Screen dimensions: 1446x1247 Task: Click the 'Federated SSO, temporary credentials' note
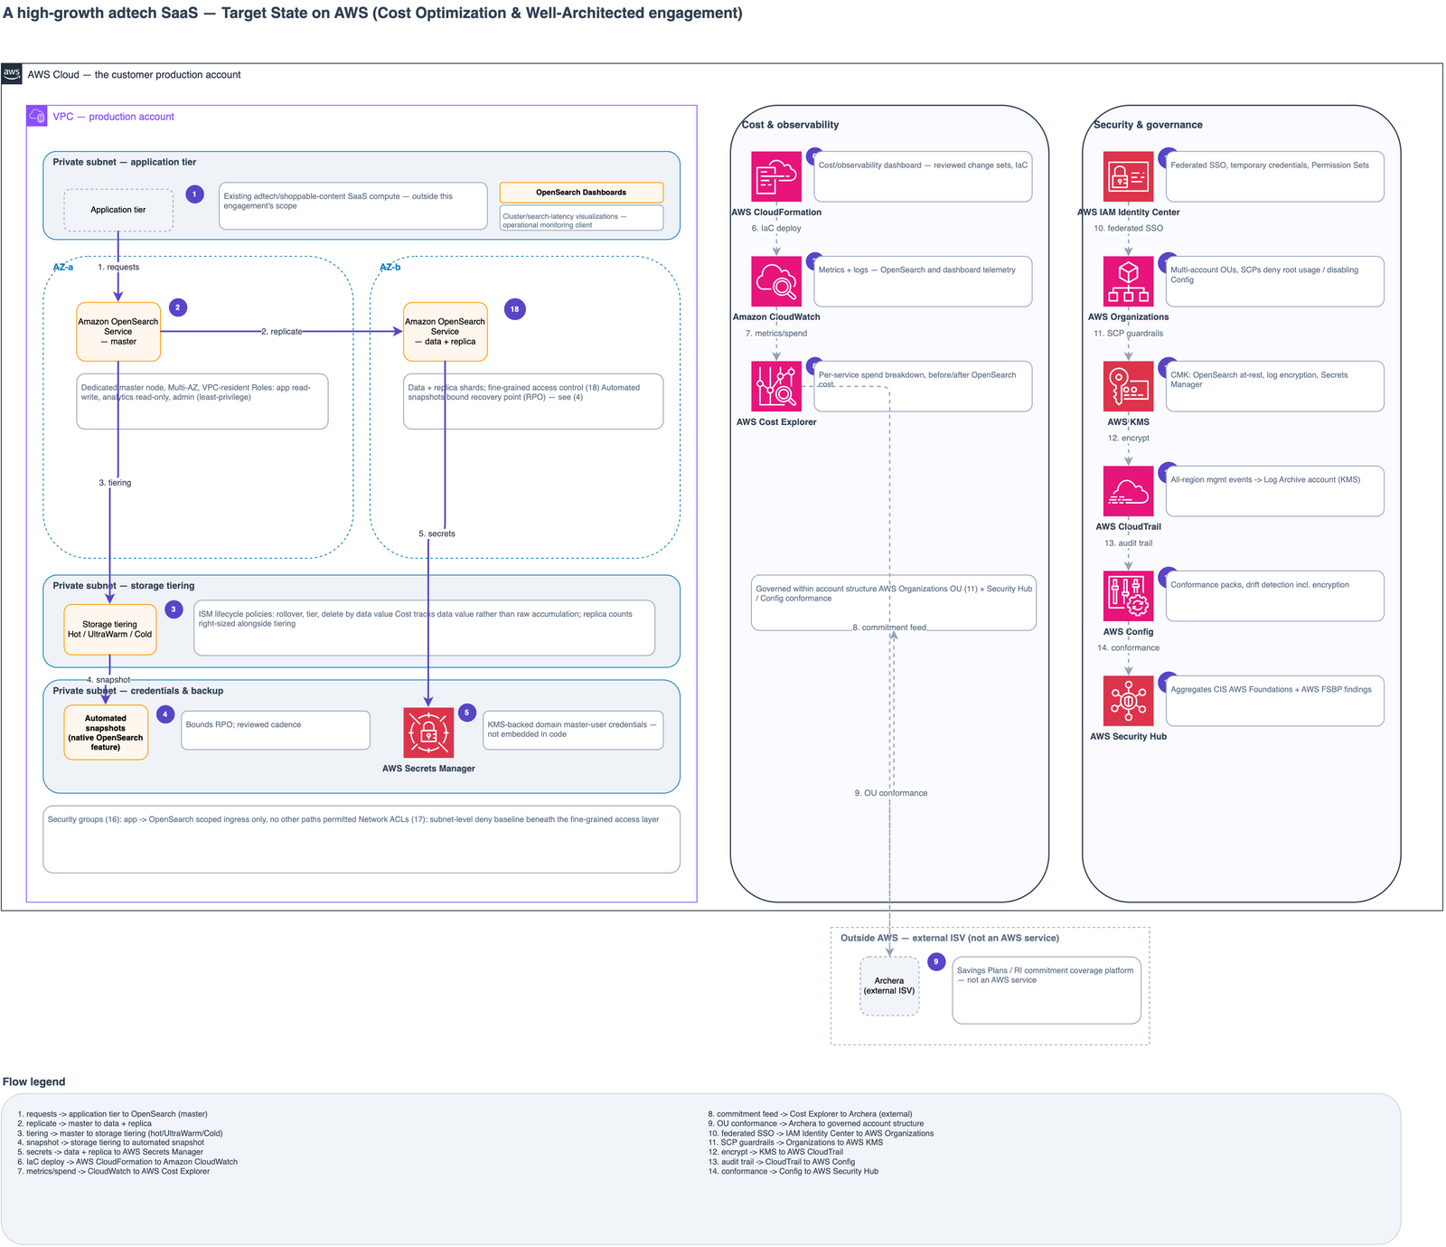point(1274,176)
